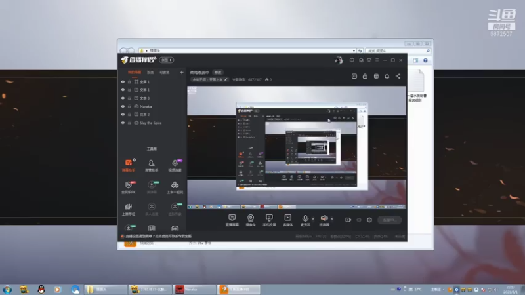This screenshot has width=525, height=295.
Task: Select the Slay the Spire source row
Action: [152, 123]
